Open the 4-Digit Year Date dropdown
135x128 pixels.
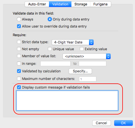pyautogui.click(x=73, y=42)
